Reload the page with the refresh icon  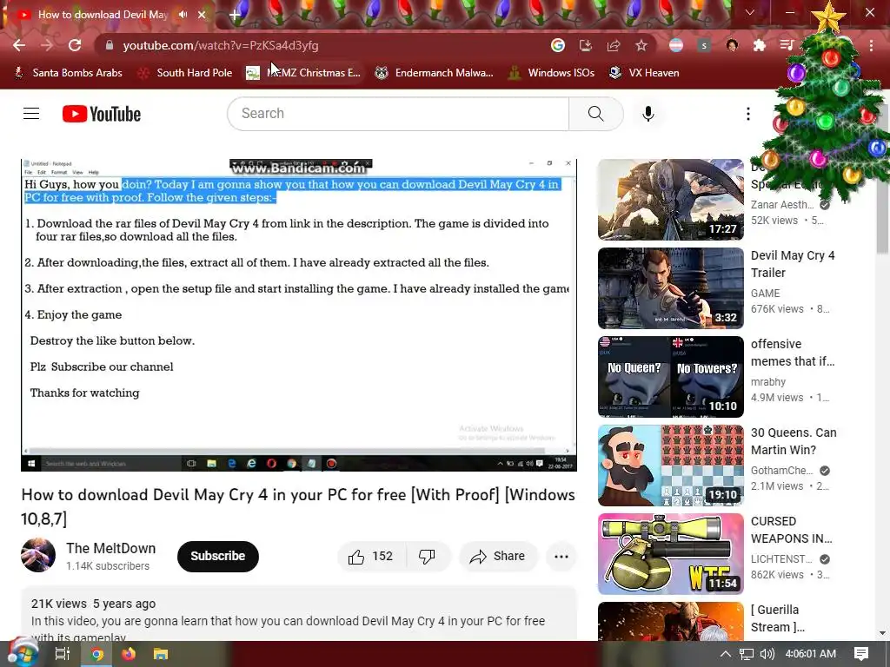75,45
